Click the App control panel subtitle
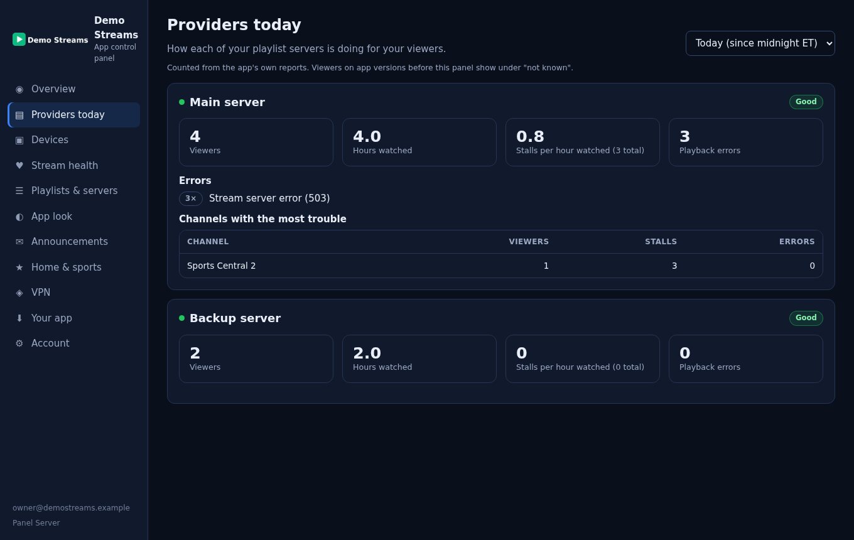The image size is (854, 540). (115, 53)
